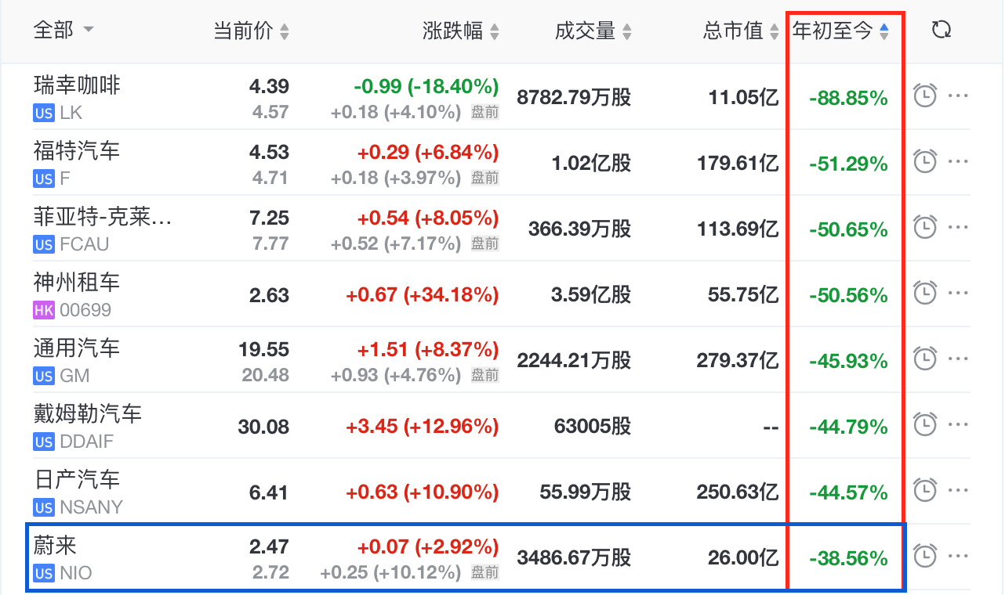Select the 神州租车 00699 row

[77, 283]
